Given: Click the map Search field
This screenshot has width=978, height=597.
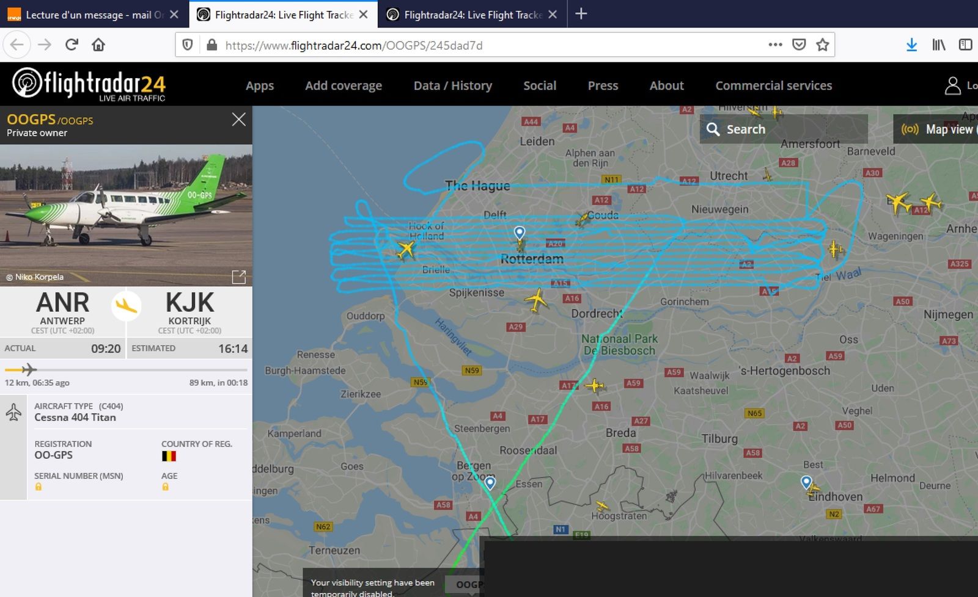Looking at the screenshot, I should tap(784, 129).
